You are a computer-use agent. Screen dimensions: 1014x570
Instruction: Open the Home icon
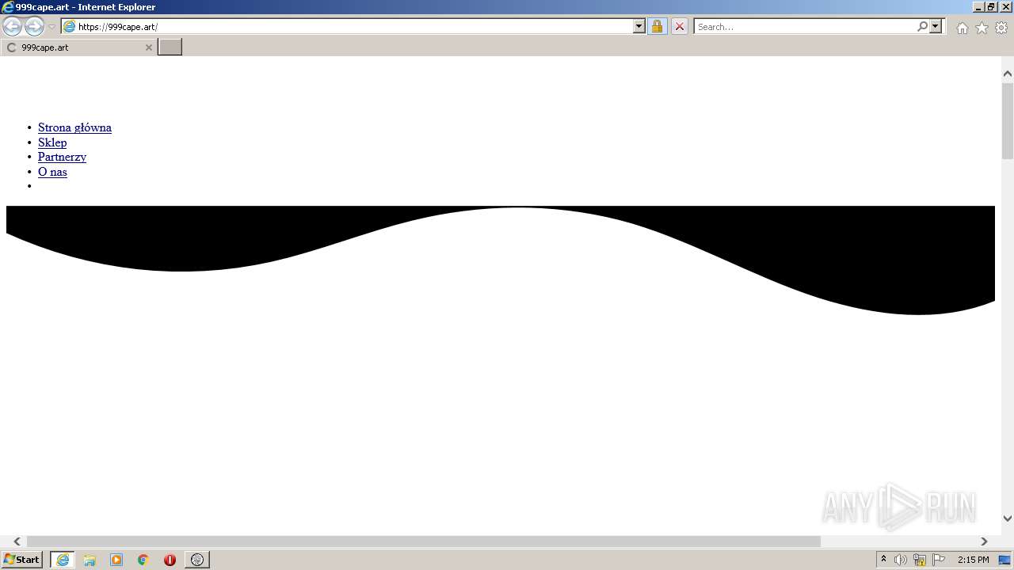(962, 28)
